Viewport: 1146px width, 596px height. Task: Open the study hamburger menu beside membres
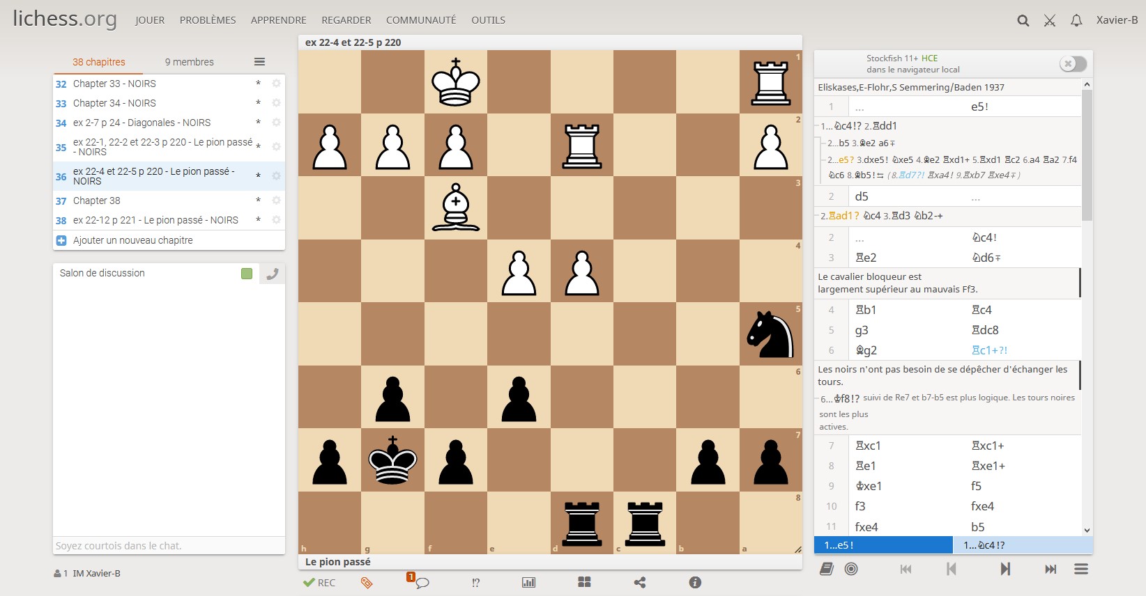pos(259,62)
